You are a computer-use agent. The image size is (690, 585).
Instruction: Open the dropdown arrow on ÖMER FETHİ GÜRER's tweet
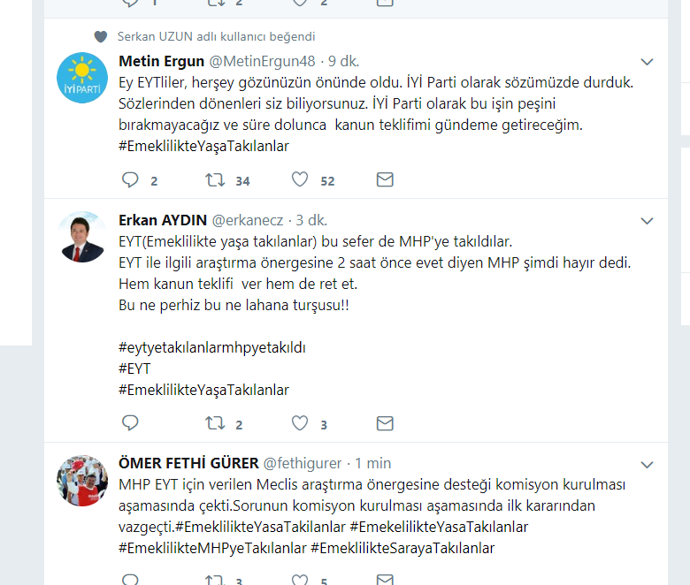(x=647, y=464)
